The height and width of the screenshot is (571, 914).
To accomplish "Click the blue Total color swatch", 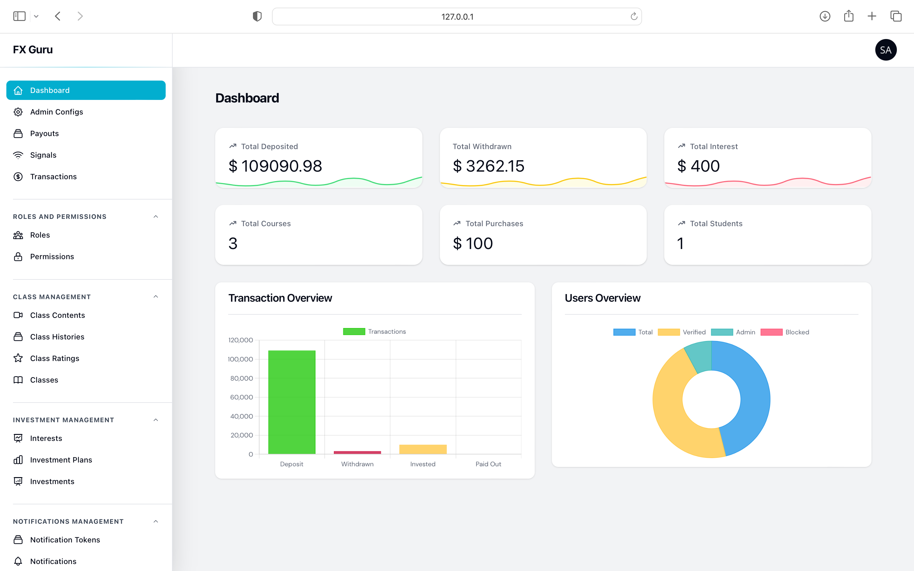I will coord(624,332).
